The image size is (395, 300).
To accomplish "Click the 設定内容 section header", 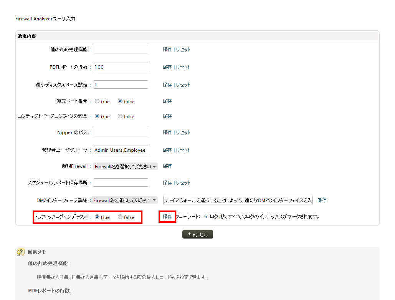I will pos(197,36).
